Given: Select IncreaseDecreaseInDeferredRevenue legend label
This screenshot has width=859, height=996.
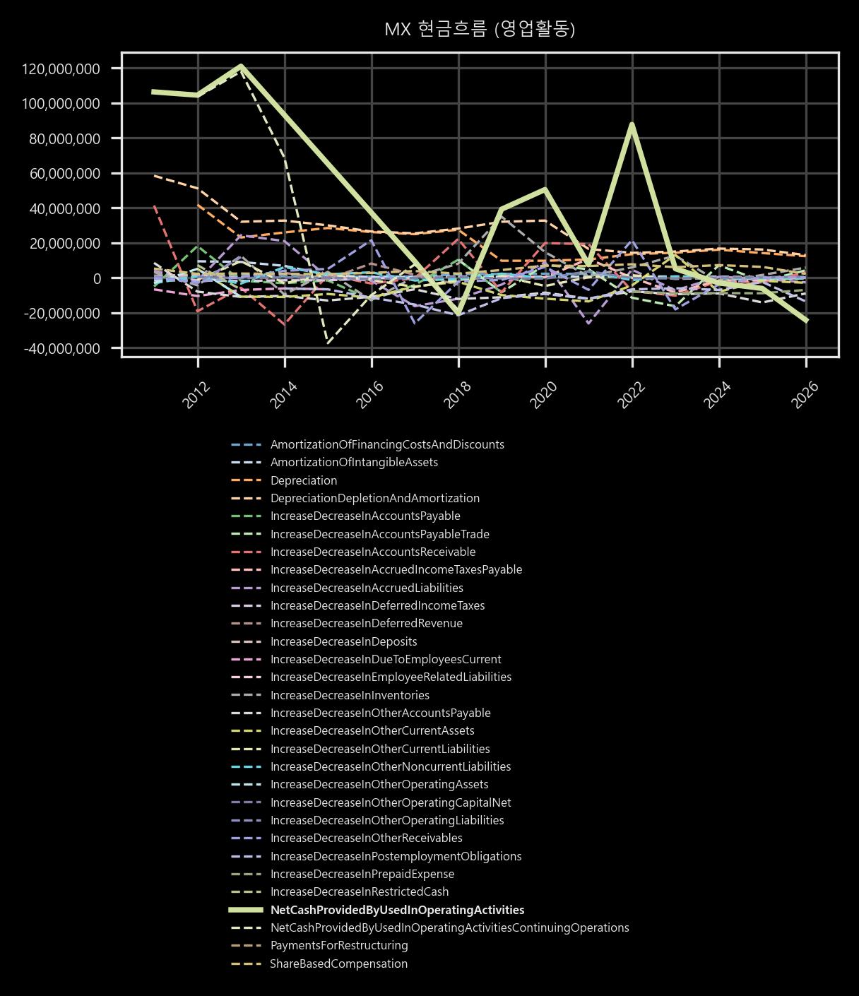Looking at the screenshot, I should (366, 624).
